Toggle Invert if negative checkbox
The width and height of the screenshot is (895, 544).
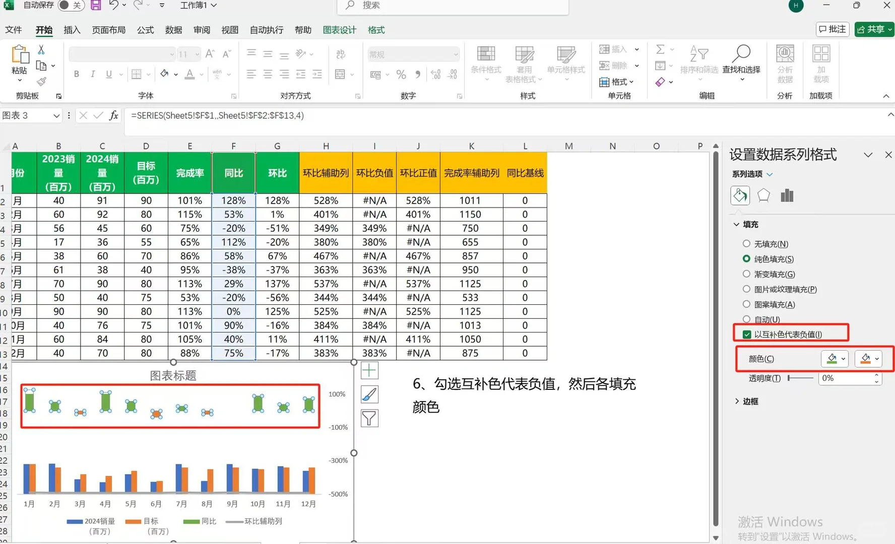(x=747, y=334)
